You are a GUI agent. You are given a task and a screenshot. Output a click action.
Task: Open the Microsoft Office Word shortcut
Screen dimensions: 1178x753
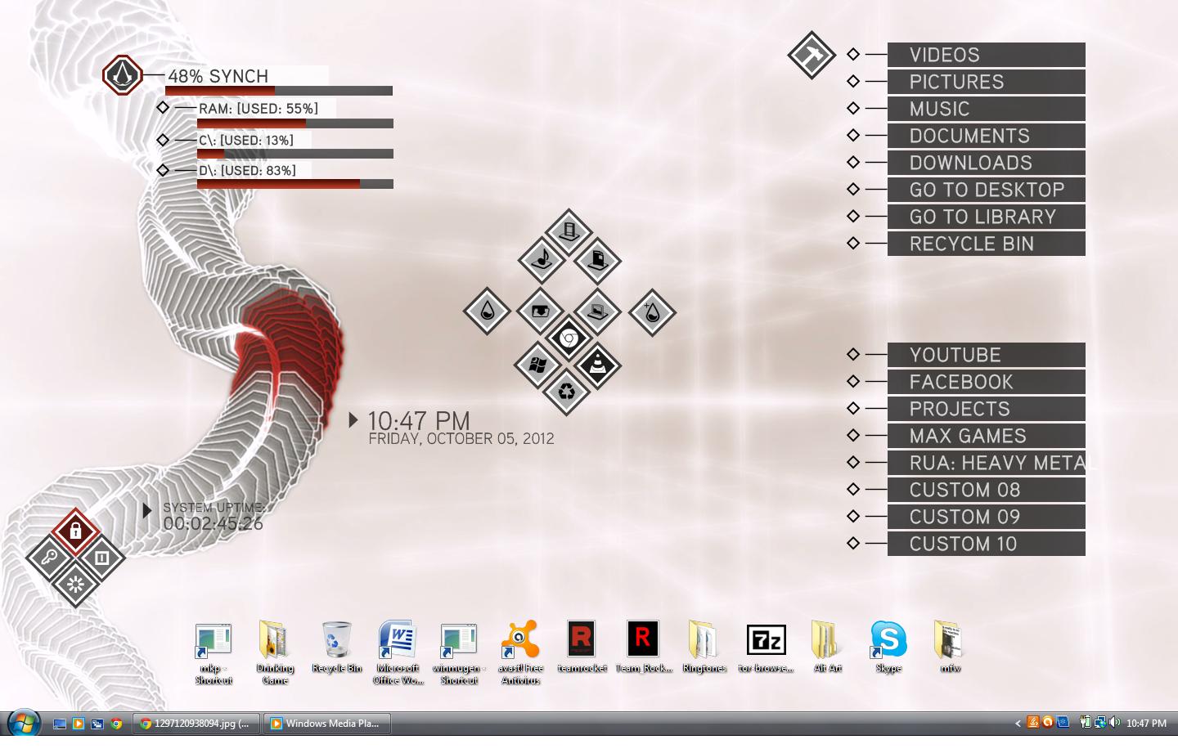click(x=398, y=652)
